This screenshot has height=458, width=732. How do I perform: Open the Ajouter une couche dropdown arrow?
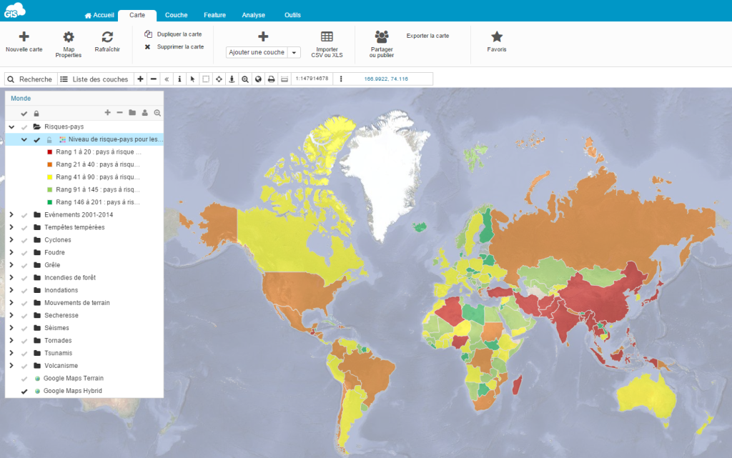pos(294,52)
